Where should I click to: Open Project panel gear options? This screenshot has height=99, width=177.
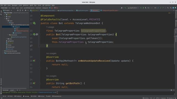[25, 10]
